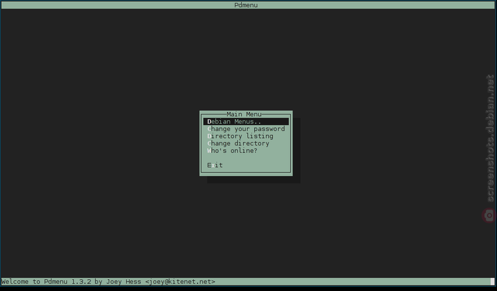Click the Welcome to Pdmenu 1.3.2 status line
This screenshot has height=291, width=497.
(x=108, y=282)
